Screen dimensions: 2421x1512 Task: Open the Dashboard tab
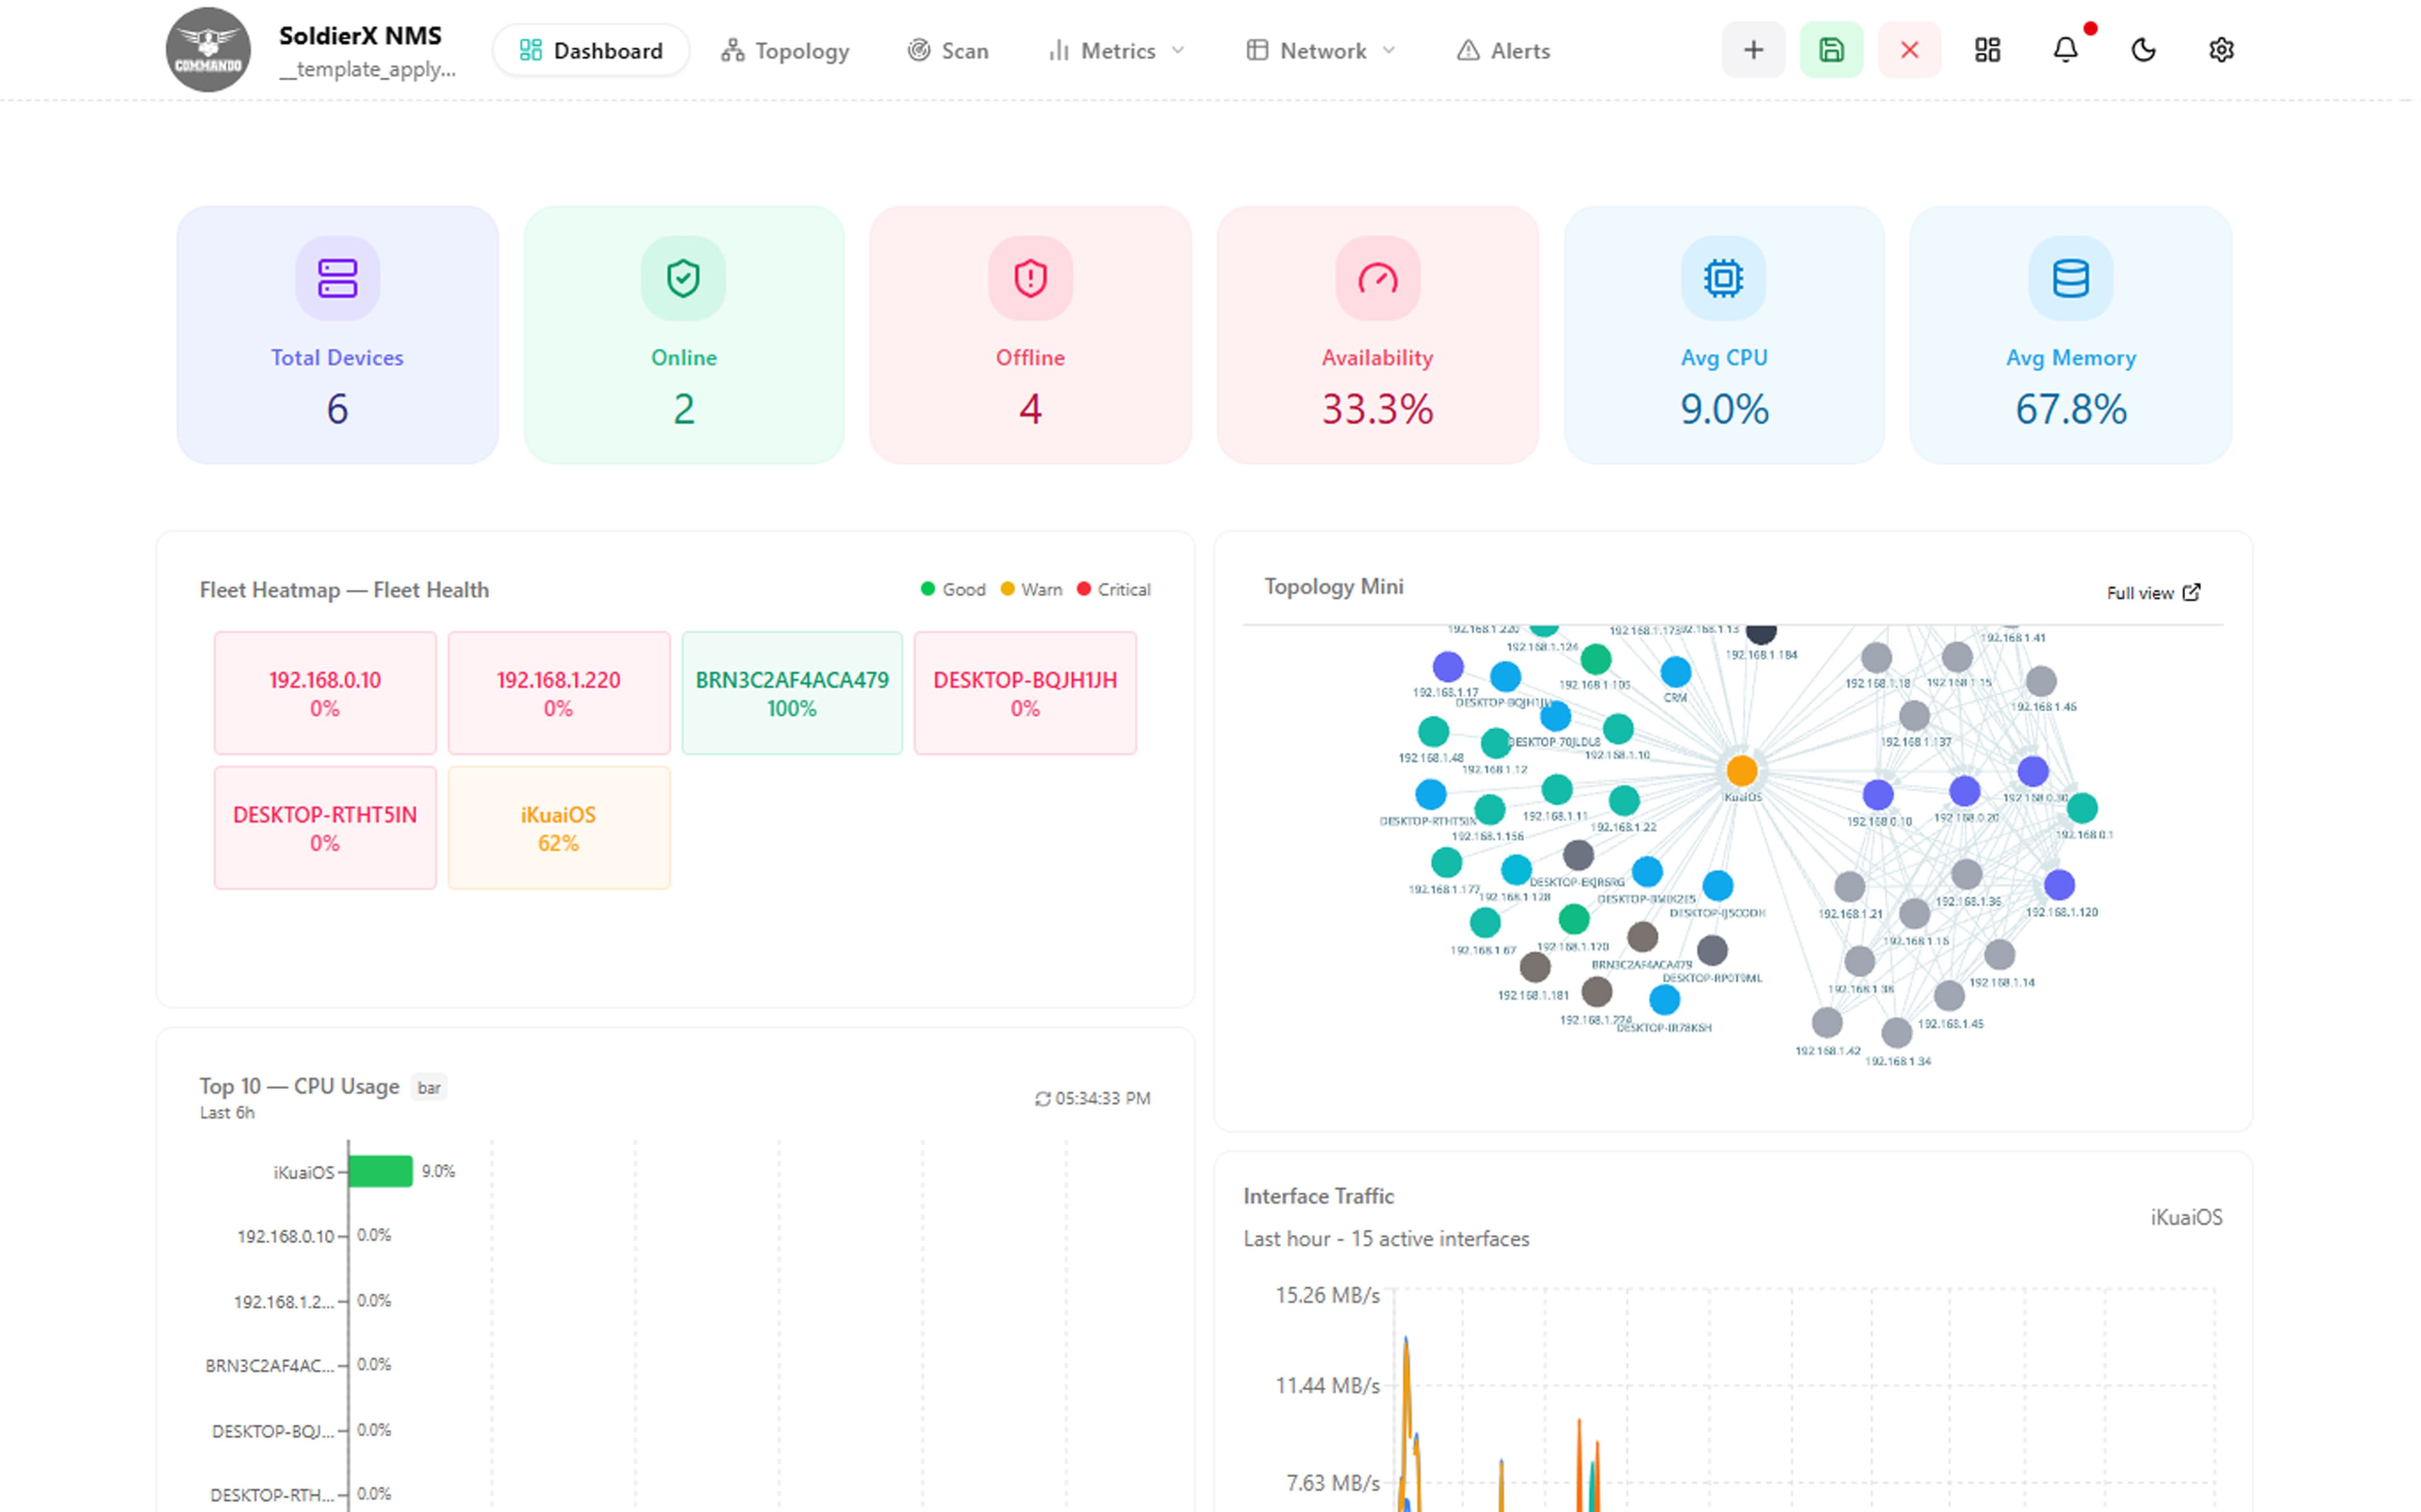coord(591,50)
